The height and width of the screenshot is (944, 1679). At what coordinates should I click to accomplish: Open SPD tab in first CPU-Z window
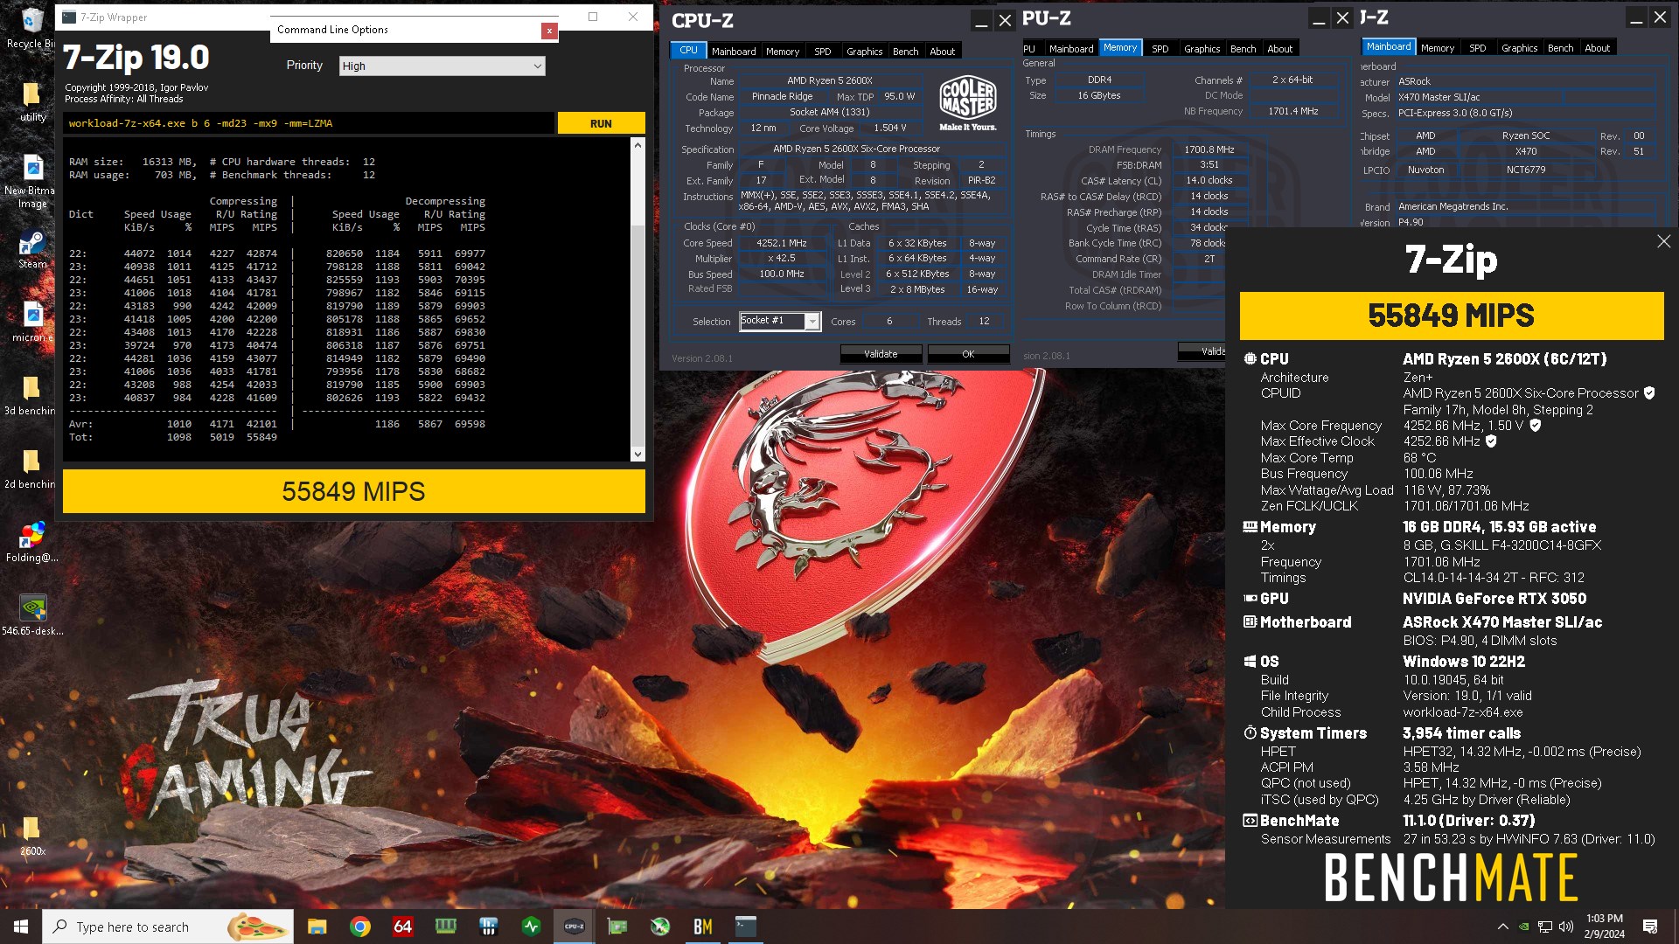click(x=822, y=52)
